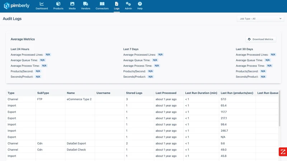Image resolution: width=287 pixels, height=161 pixels.
Task: Click the Average Metrics heading
Action: 23,39
